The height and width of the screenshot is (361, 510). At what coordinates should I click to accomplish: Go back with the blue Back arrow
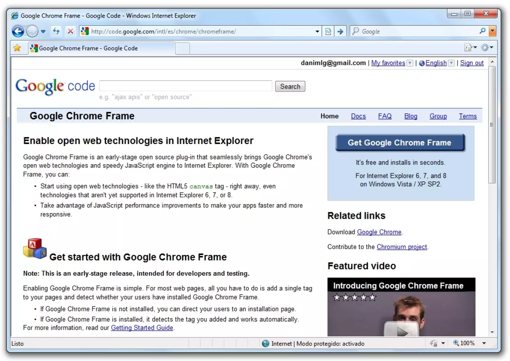18,31
